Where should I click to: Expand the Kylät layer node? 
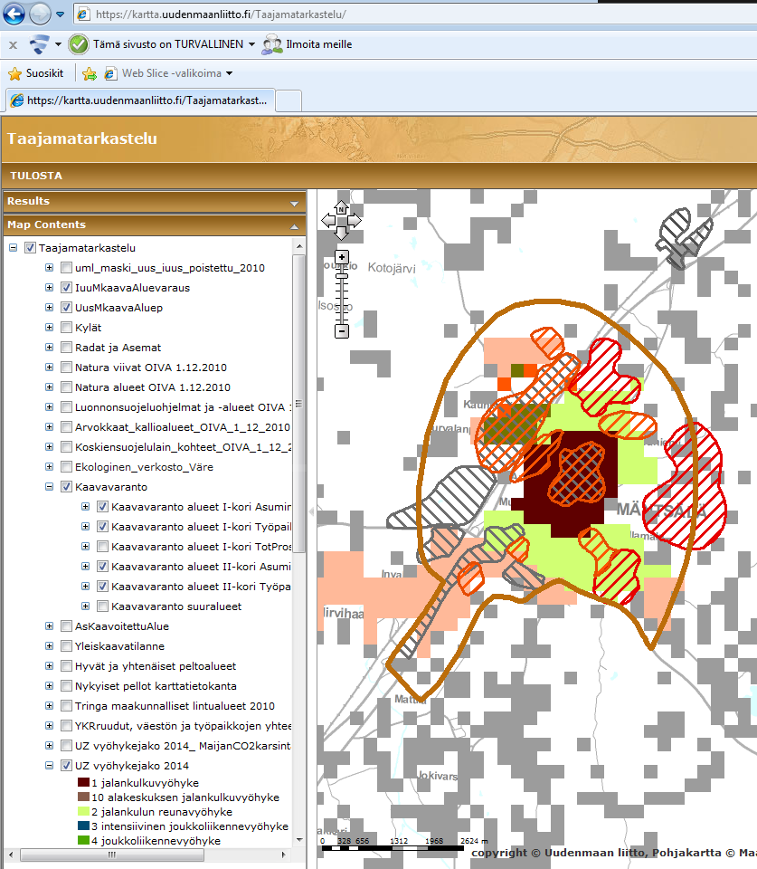[x=49, y=328]
